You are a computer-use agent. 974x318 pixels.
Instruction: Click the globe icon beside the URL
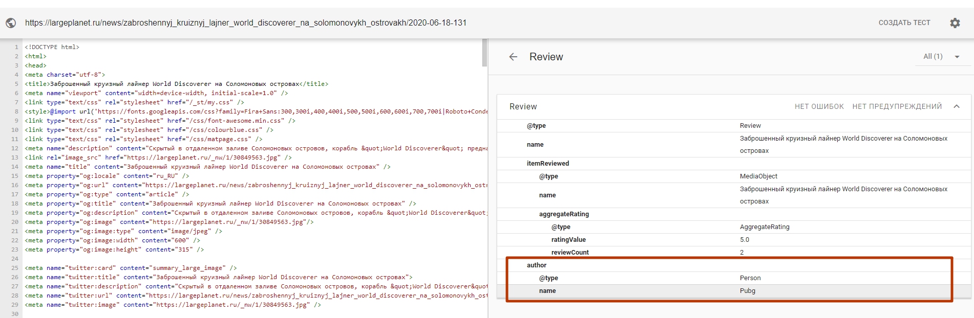(11, 23)
